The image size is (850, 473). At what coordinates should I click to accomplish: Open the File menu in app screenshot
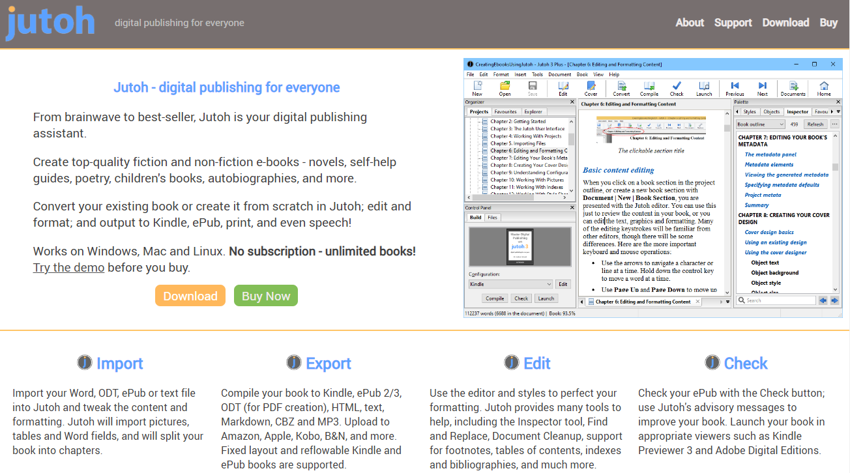(x=471, y=74)
